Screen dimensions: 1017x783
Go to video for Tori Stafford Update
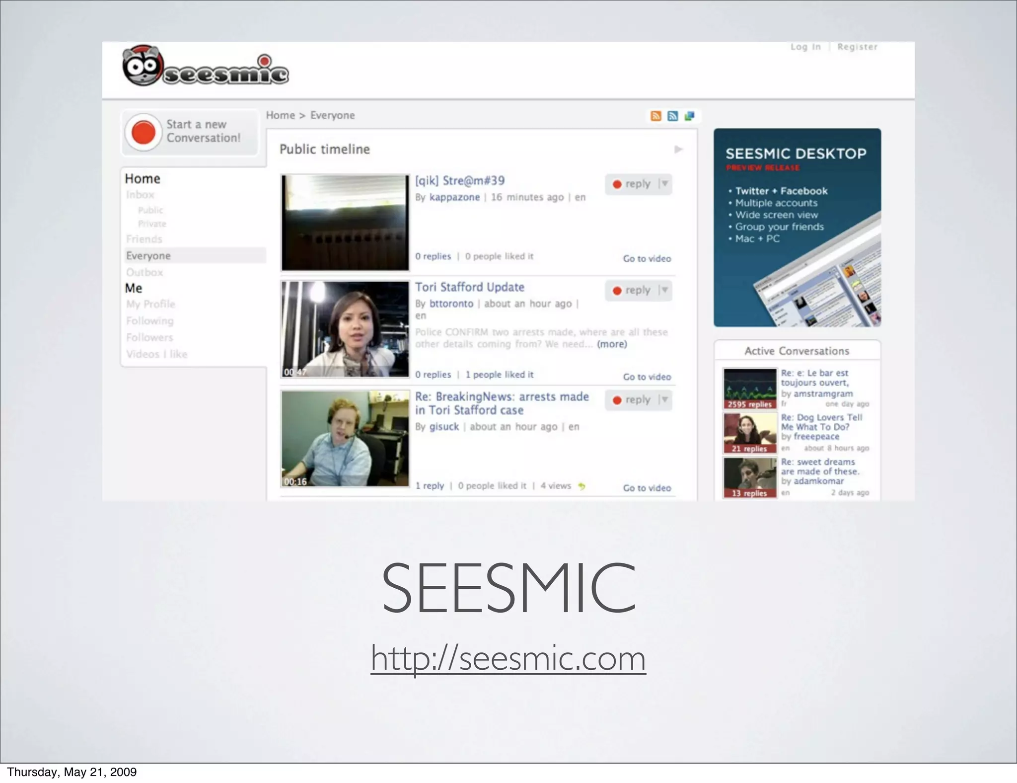pyautogui.click(x=647, y=377)
